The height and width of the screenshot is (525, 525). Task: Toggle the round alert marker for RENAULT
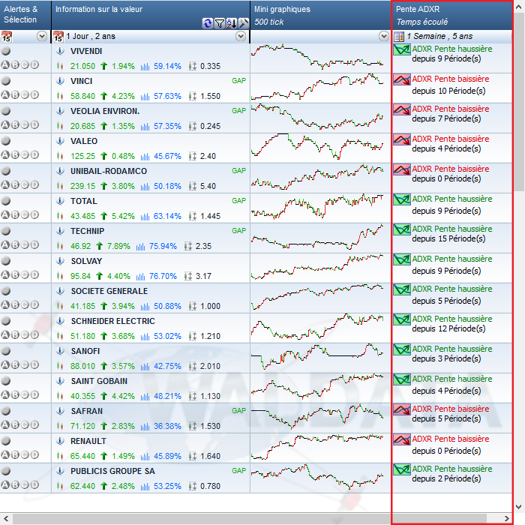point(6,441)
